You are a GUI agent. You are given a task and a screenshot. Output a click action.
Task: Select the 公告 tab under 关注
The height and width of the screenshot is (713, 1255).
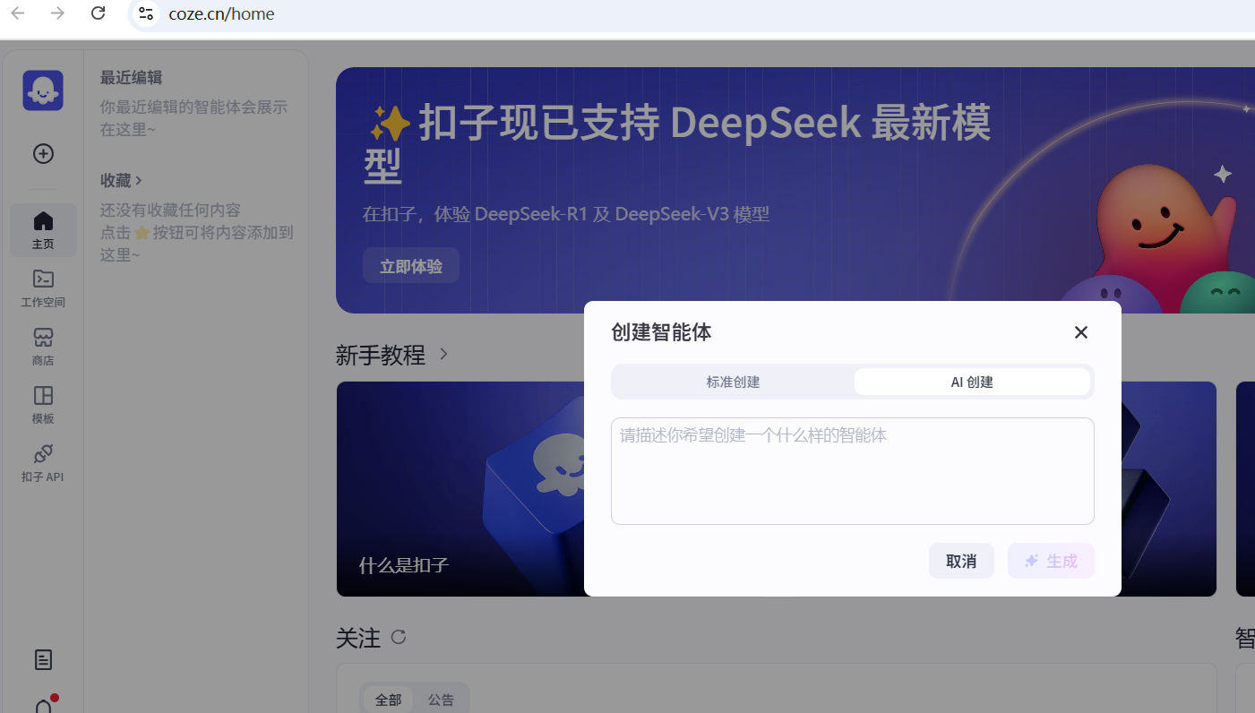click(441, 700)
